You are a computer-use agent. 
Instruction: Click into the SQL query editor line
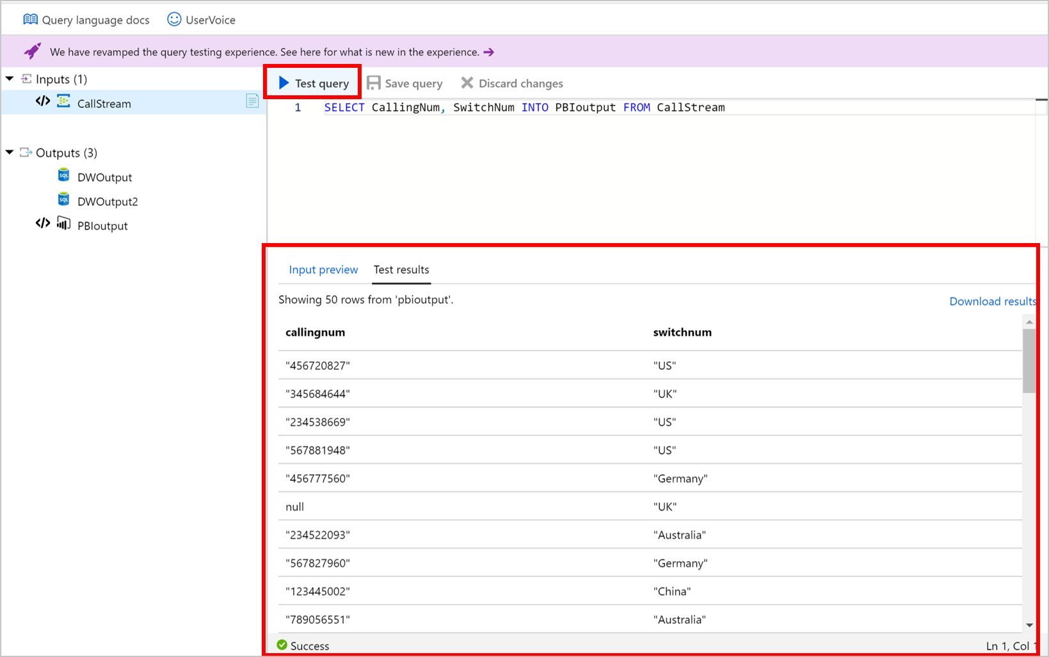525,107
